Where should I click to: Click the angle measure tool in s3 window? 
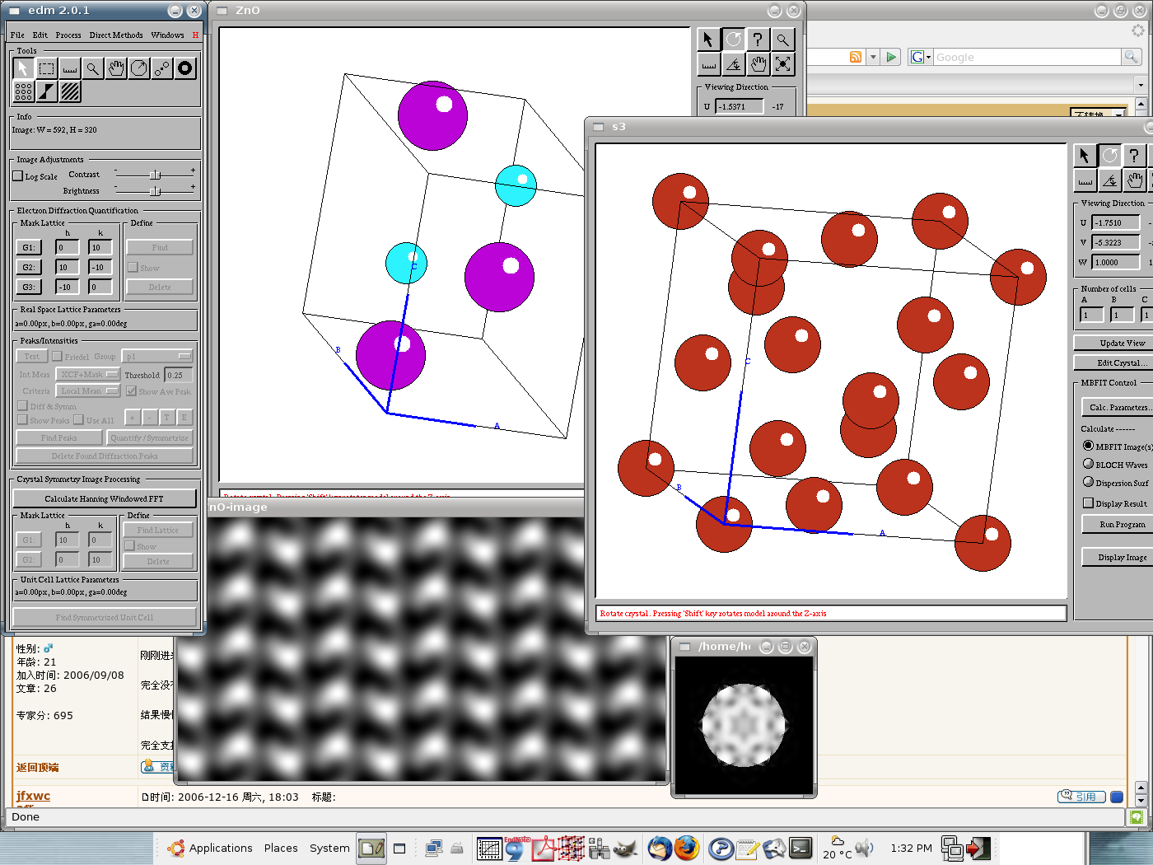pyautogui.click(x=1110, y=180)
